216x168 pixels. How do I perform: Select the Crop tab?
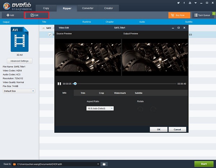coord(102,93)
